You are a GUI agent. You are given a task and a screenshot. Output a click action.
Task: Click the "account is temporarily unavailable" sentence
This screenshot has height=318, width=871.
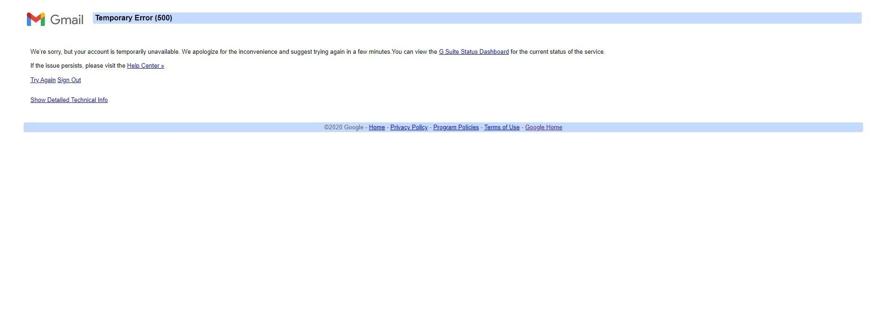coord(105,52)
